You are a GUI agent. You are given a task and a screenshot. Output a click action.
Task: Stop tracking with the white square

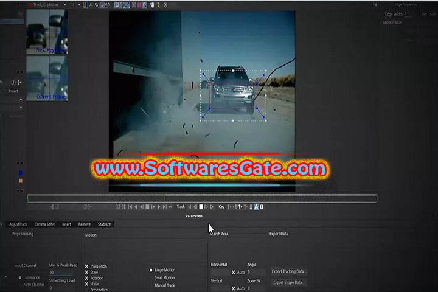tap(201, 207)
